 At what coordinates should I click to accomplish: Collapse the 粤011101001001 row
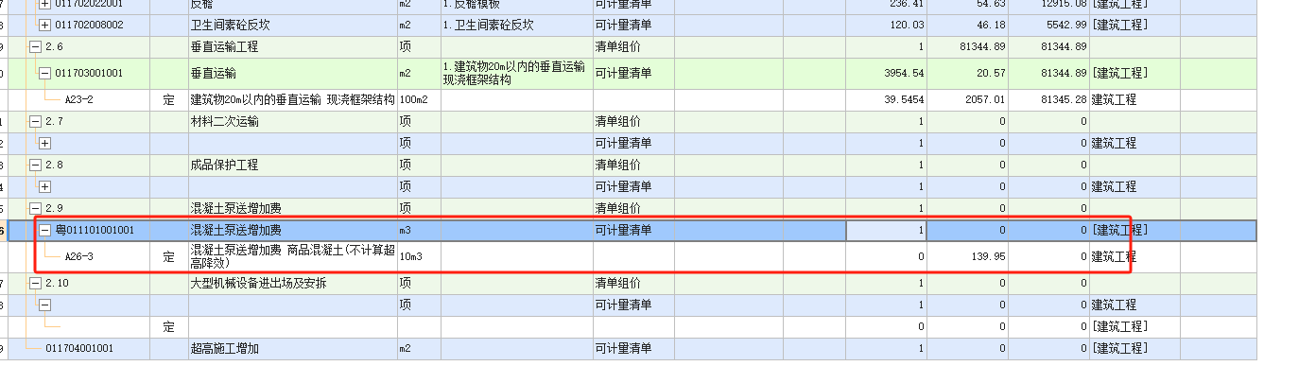(x=44, y=230)
